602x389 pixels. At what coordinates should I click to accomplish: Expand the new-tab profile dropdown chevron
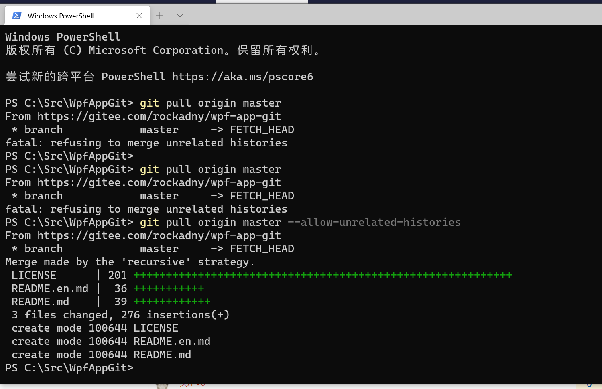[180, 15]
